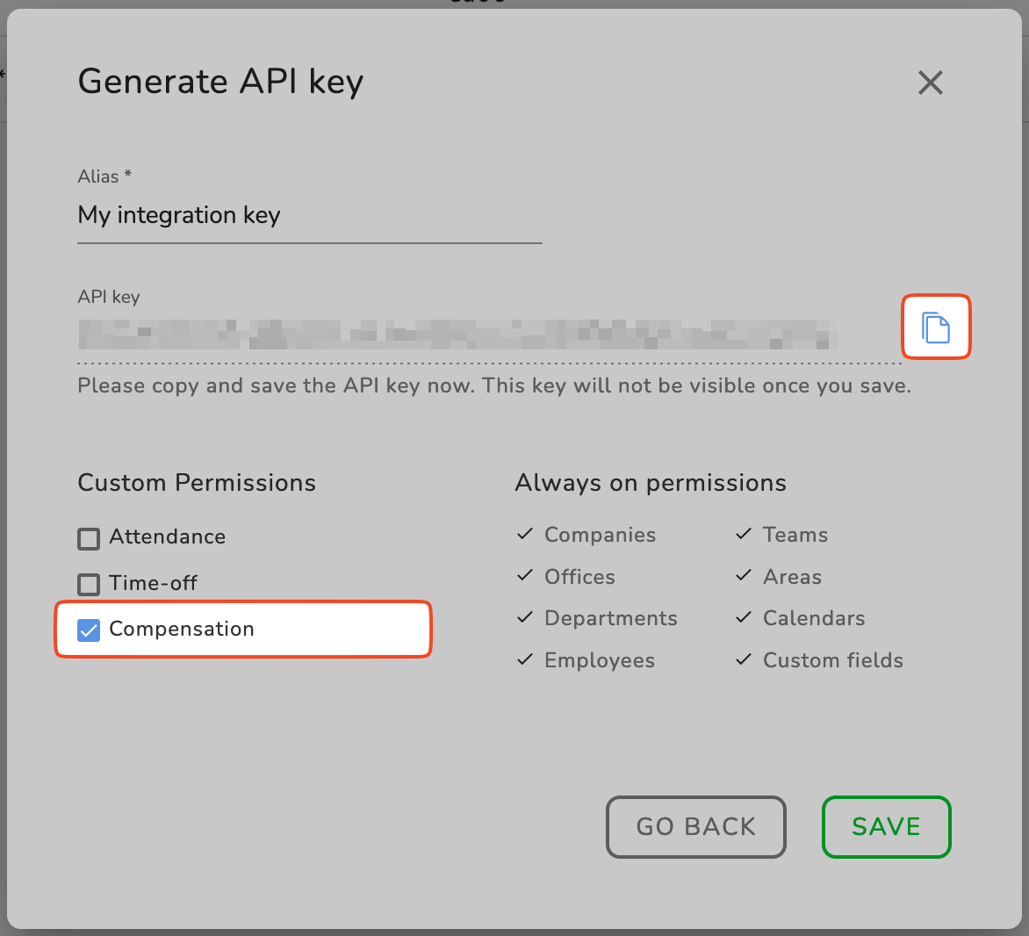Click the copy-and-save API key notice
The height and width of the screenshot is (936, 1029).
[x=494, y=385]
